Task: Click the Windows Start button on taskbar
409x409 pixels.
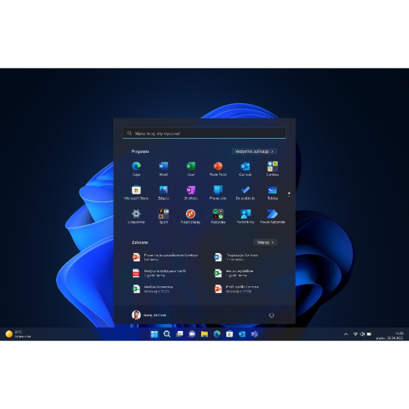Action: pyautogui.click(x=154, y=334)
